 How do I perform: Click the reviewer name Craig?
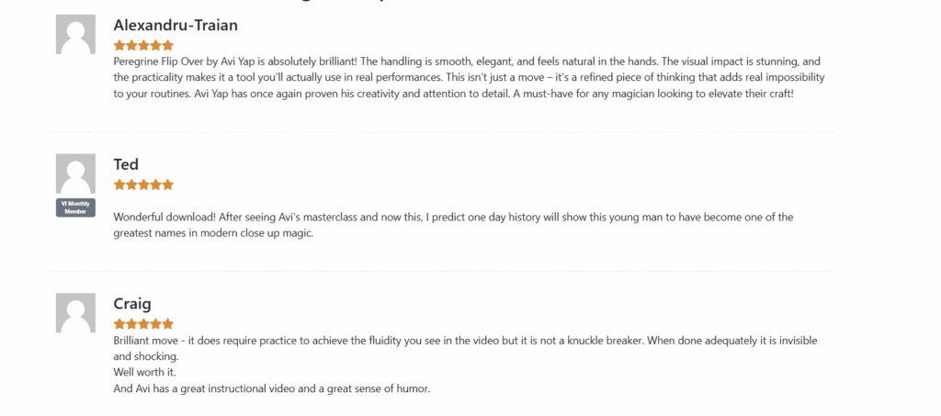pyautogui.click(x=132, y=304)
